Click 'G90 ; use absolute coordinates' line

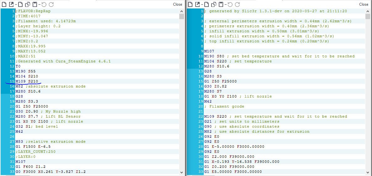tap(242, 126)
